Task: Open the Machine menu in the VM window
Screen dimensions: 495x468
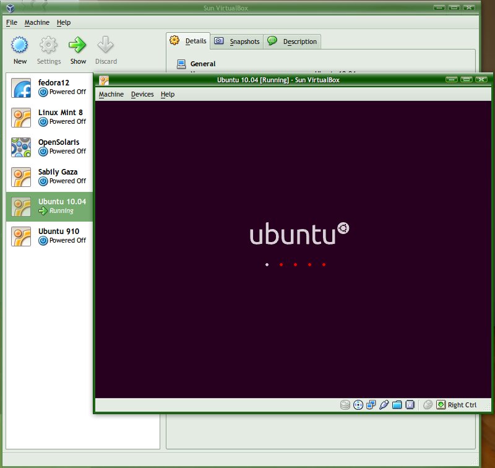Action: pyautogui.click(x=111, y=94)
